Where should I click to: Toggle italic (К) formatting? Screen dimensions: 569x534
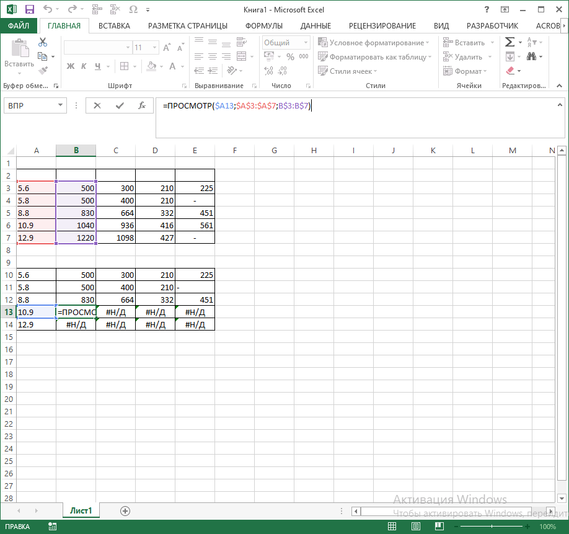[84, 66]
